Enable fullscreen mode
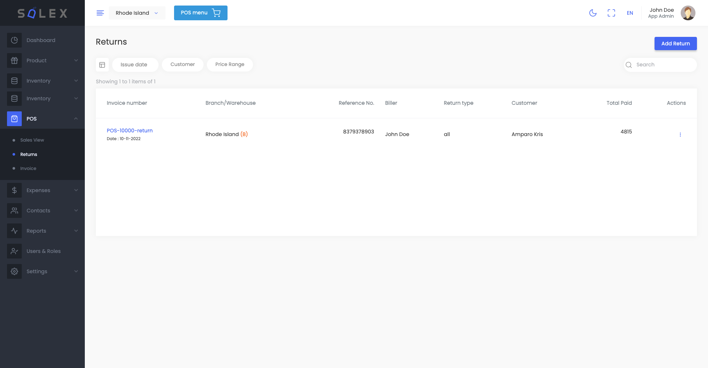The image size is (708, 368). tap(611, 13)
